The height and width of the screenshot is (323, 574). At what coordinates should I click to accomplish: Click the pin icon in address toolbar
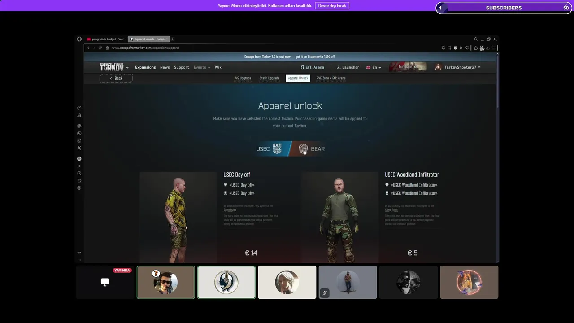coord(444,48)
